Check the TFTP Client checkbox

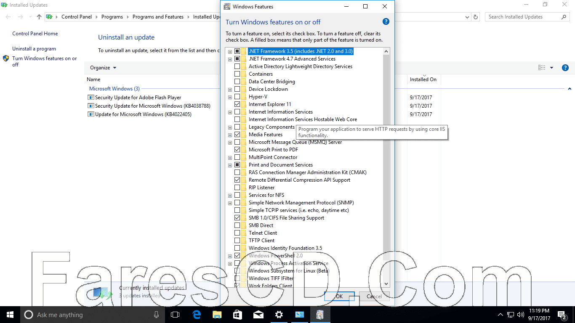pos(237,241)
